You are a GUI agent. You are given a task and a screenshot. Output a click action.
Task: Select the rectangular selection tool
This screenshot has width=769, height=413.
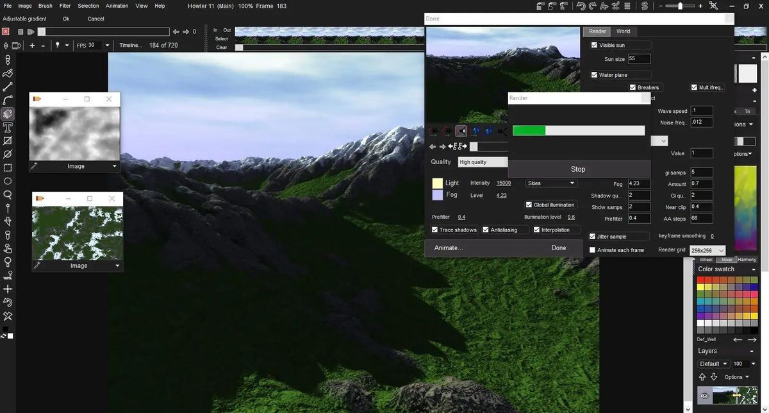[x=8, y=168]
